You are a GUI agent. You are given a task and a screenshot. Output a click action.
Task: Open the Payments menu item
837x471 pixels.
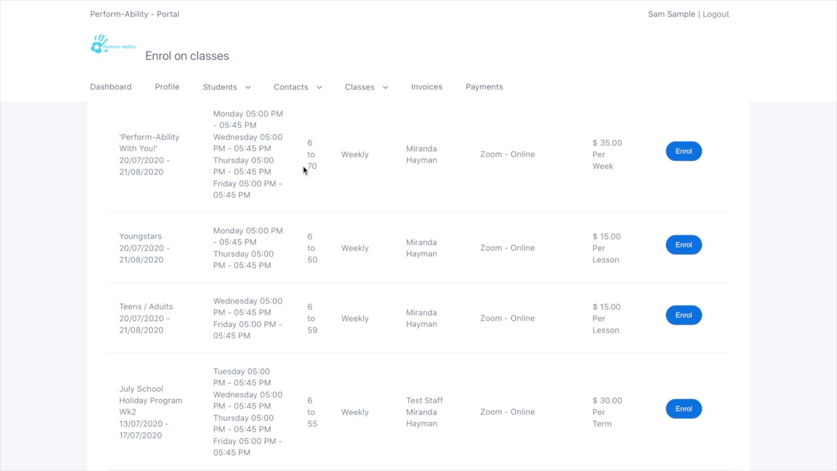point(484,87)
